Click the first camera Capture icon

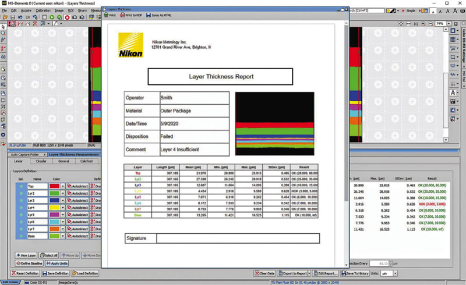point(75,17)
